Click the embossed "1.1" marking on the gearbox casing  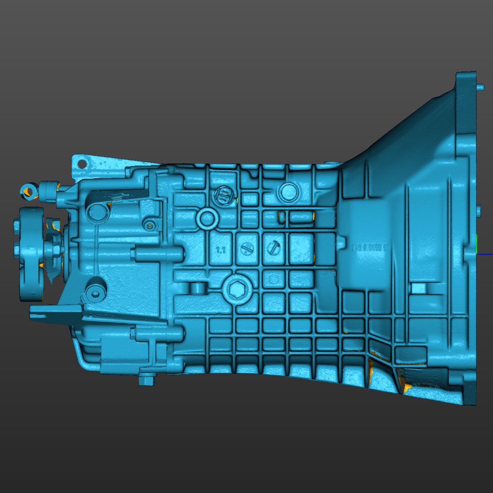click(221, 249)
